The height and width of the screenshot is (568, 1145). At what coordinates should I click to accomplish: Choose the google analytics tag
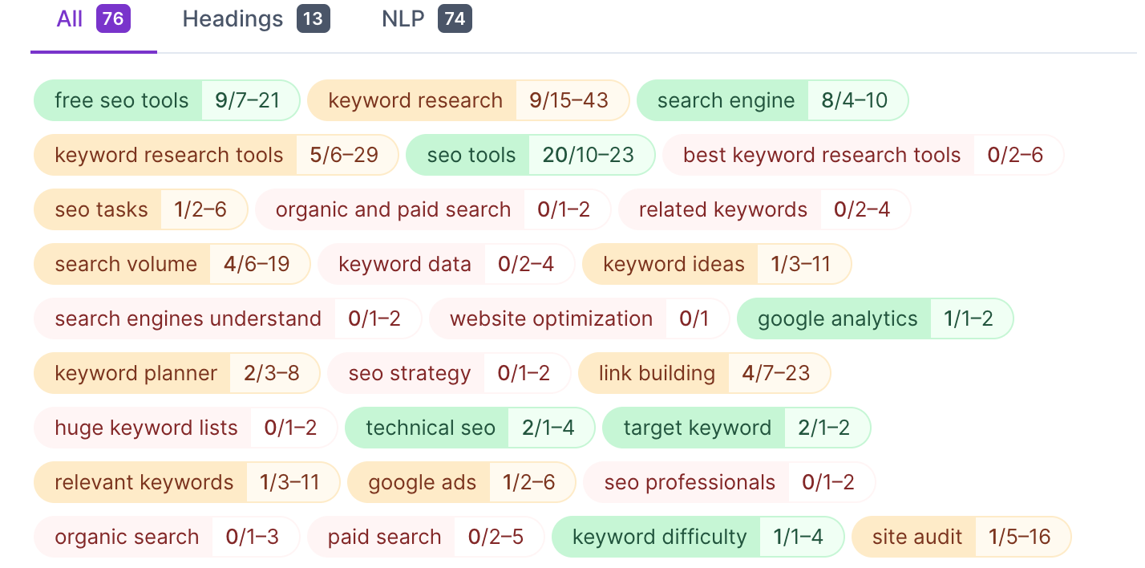pyautogui.click(x=876, y=318)
